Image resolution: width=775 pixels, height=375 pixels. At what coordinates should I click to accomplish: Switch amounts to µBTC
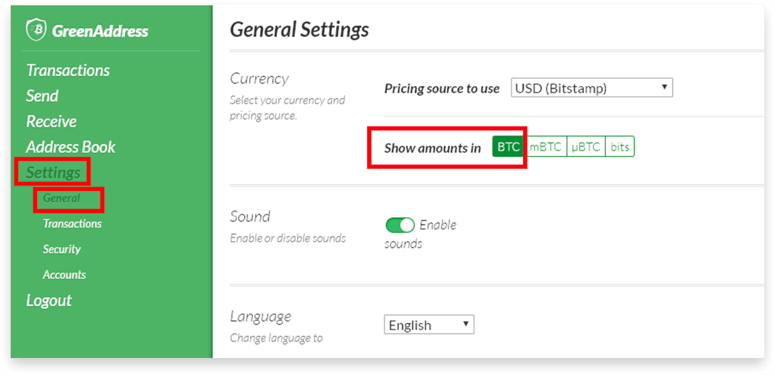[585, 147]
